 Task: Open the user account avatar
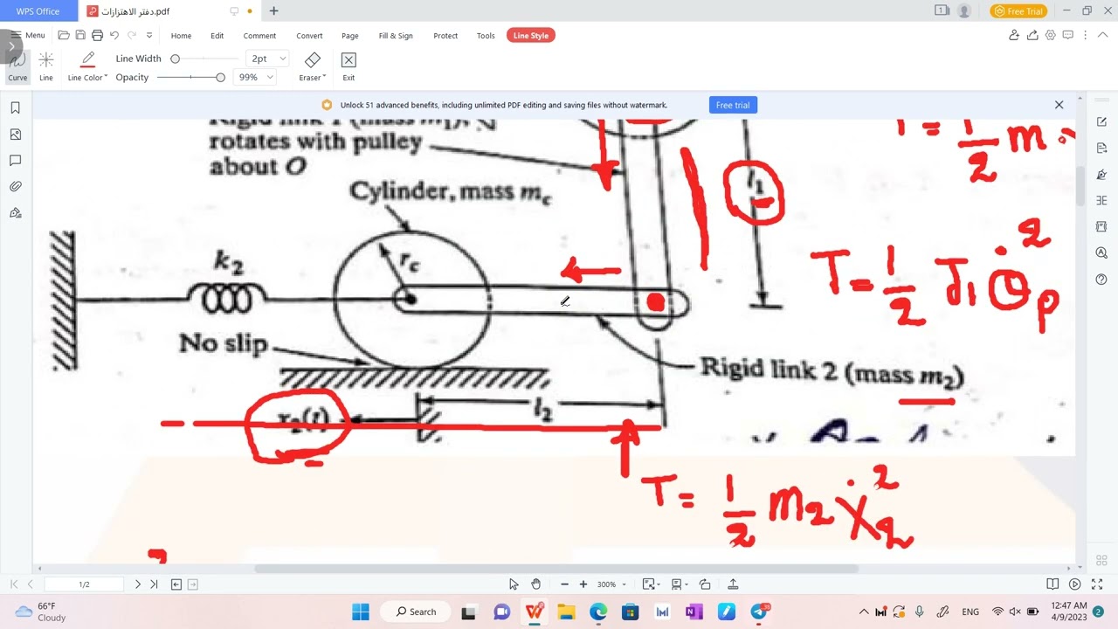[x=964, y=11]
